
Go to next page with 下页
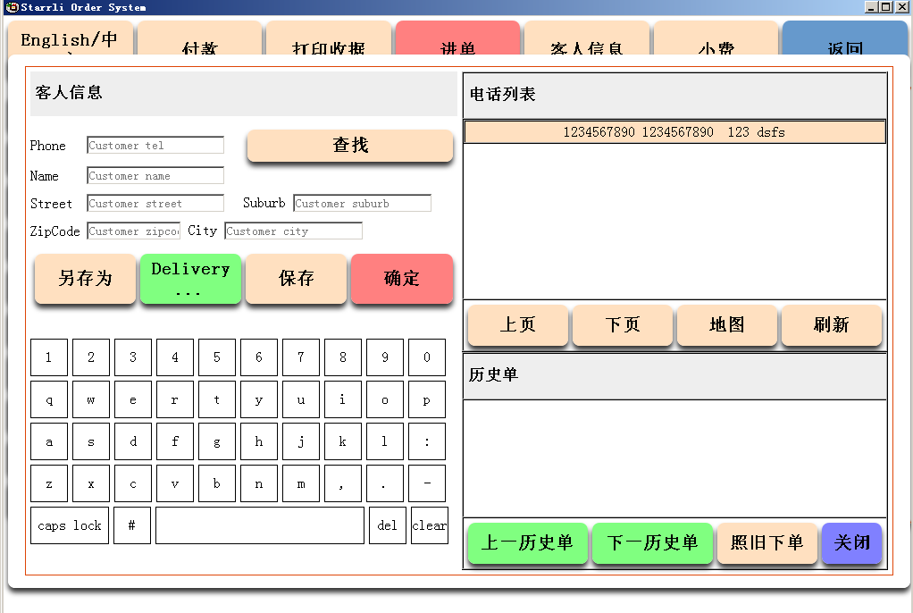coord(622,325)
